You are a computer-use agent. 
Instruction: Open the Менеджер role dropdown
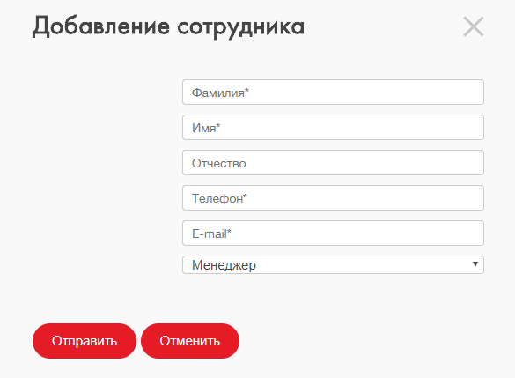(333, 264)
